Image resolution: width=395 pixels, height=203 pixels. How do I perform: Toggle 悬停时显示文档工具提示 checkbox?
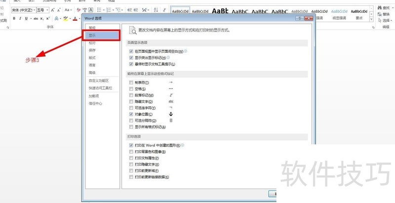(x=131, y=64)
